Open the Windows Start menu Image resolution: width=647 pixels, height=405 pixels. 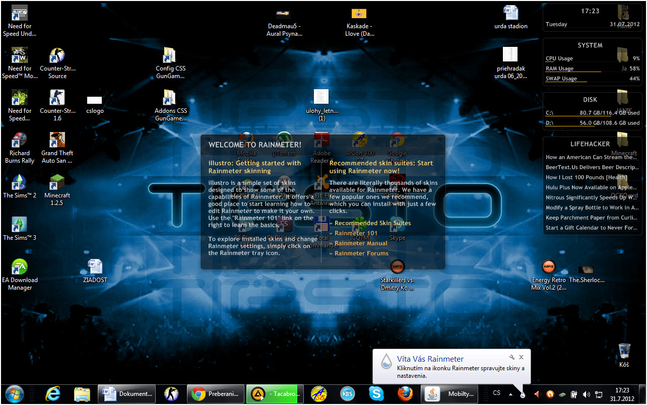pyautogui.click(x=14, y=394)
